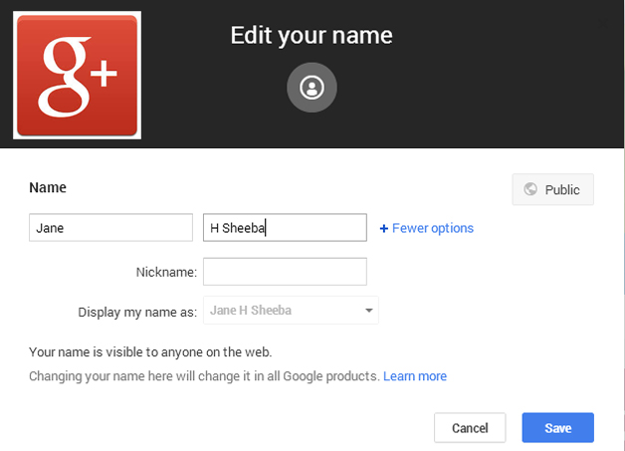Click 'Your name is visible to anyone' text
The image size is (625, 451).
click(150, 352)
